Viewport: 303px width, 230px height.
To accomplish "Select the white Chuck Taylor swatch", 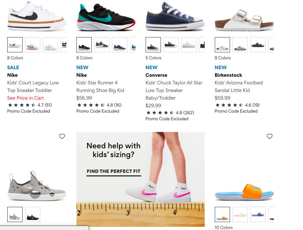I will [x=189, y=45].
